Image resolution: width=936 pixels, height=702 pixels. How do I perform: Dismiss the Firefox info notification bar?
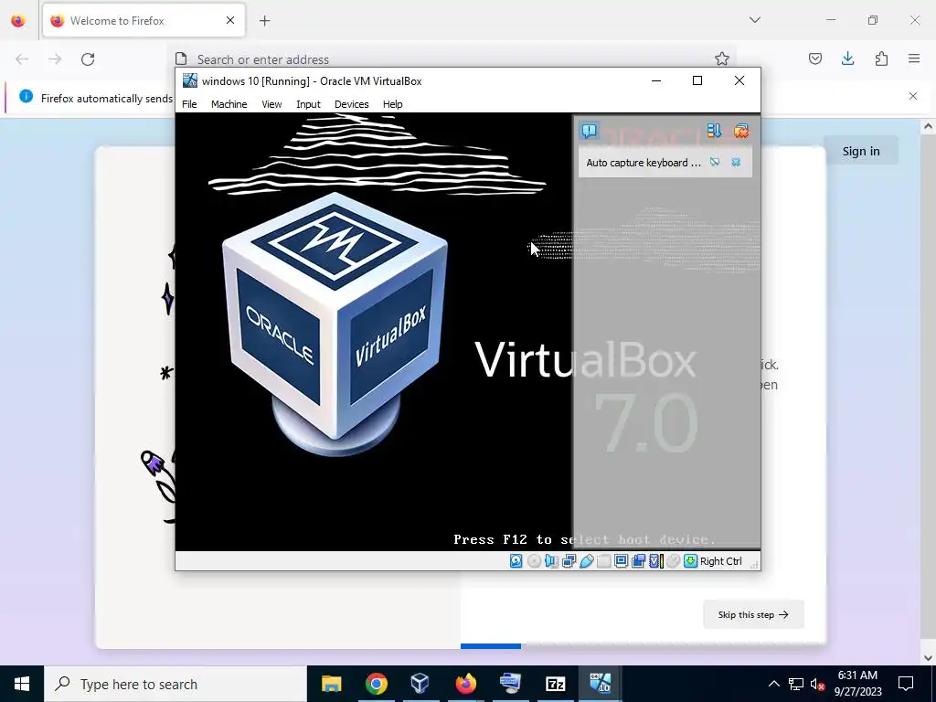[x=913, y=96]
